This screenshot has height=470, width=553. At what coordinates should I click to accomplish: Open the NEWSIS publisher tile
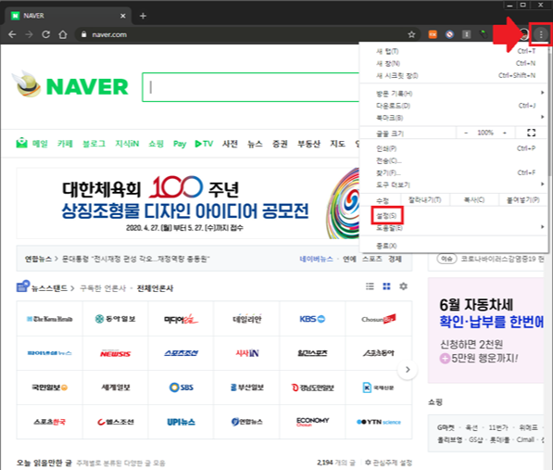click(116, 353)
